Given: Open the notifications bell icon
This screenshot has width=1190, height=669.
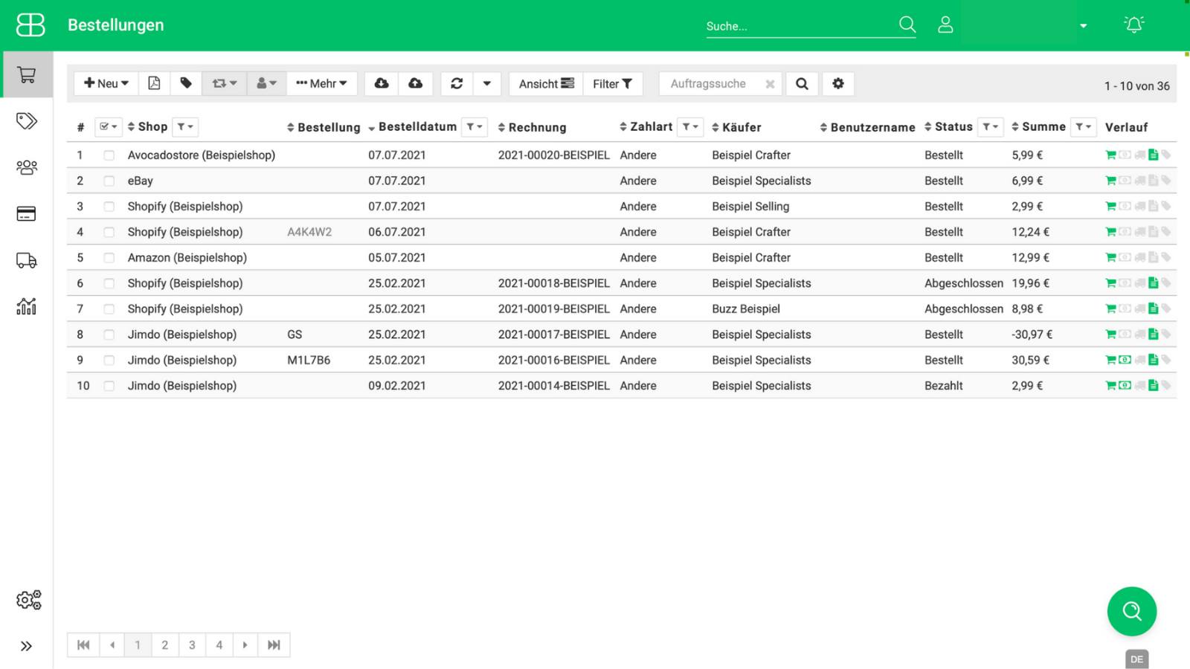Looking at the screenshot, I should pyautogui.click(x=1134, y=25).
